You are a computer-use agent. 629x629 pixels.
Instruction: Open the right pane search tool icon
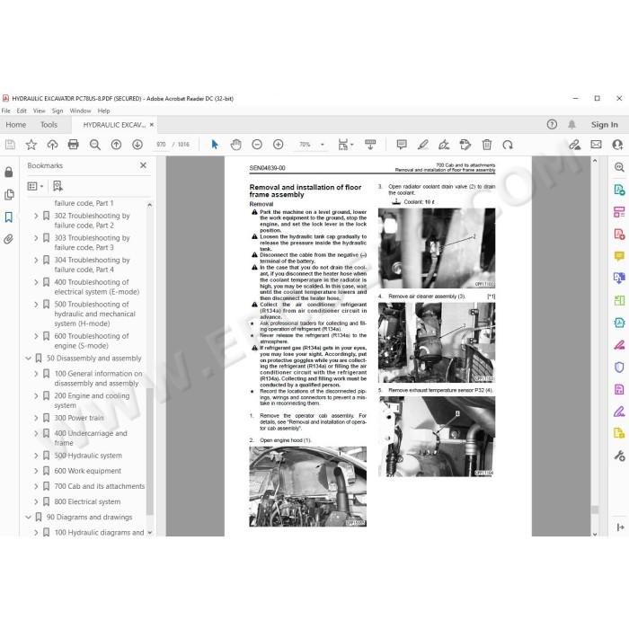point(619,167)
